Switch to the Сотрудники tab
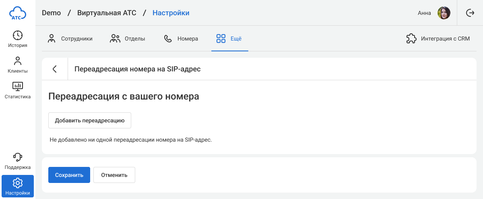 70,39
